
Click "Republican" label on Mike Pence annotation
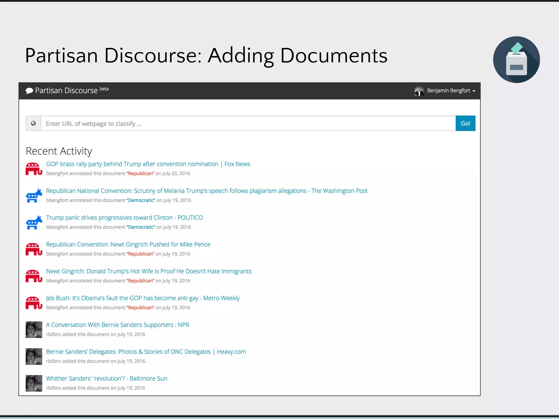(140, 254)
